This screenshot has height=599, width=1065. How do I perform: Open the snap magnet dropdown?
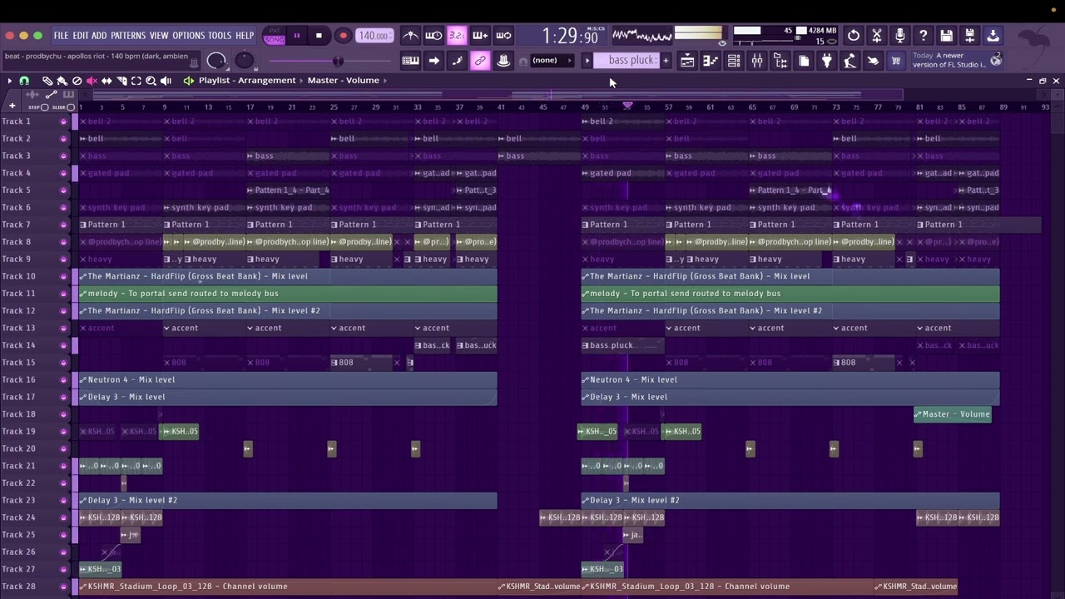pyautogui.click(x=24, y=81)
